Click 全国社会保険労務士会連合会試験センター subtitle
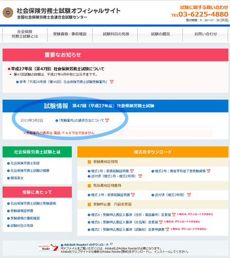The height and width of the screenshot is (258, 230). pos(52,18)
